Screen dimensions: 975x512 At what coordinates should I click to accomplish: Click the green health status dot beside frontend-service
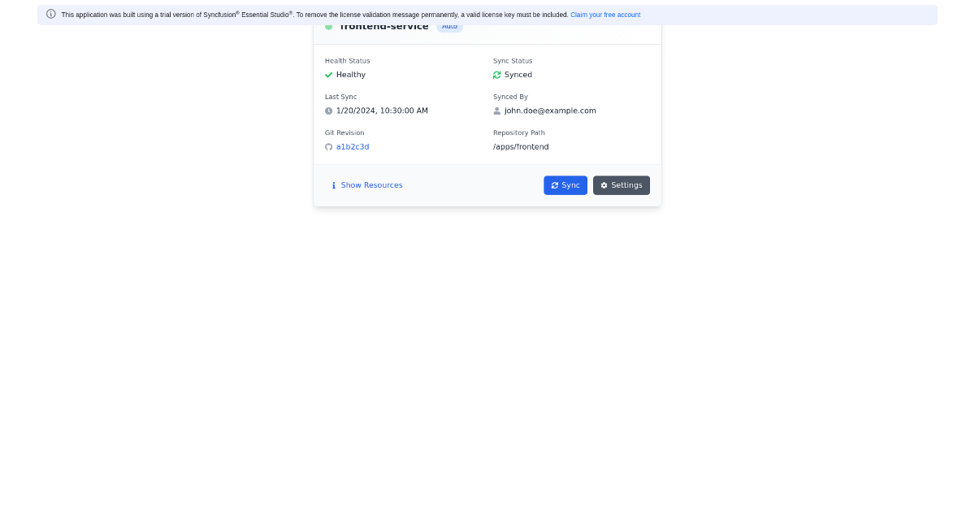328,26
